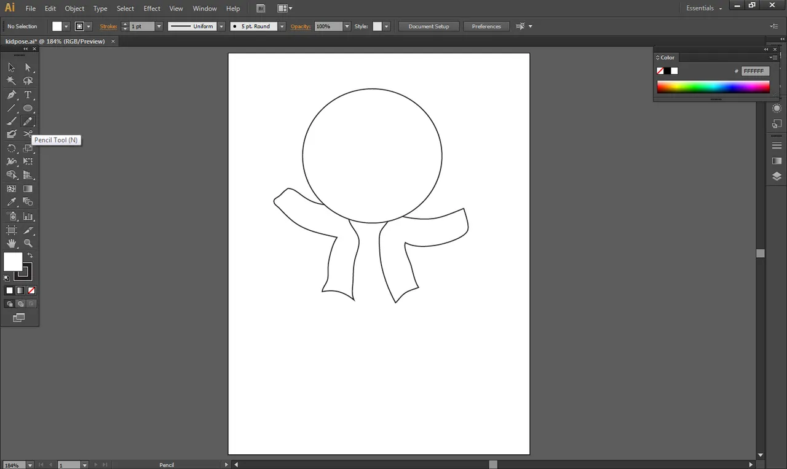The height and width of the screenshot is (469, 787).
Task: Open Stroke panel via Stroke link
Action: click(109, 26)
